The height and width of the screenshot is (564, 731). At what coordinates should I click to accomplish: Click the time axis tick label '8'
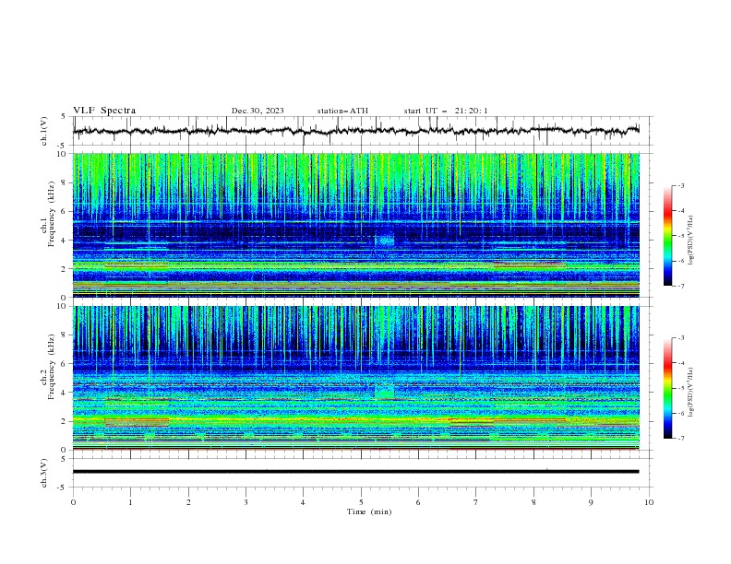[533, 502]
